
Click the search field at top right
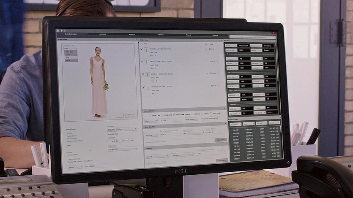pyautogui.click(x=252, y=37)
